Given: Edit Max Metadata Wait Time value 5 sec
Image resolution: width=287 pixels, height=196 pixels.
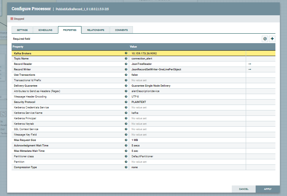Looking at the screenshot, I should (187, 151).
